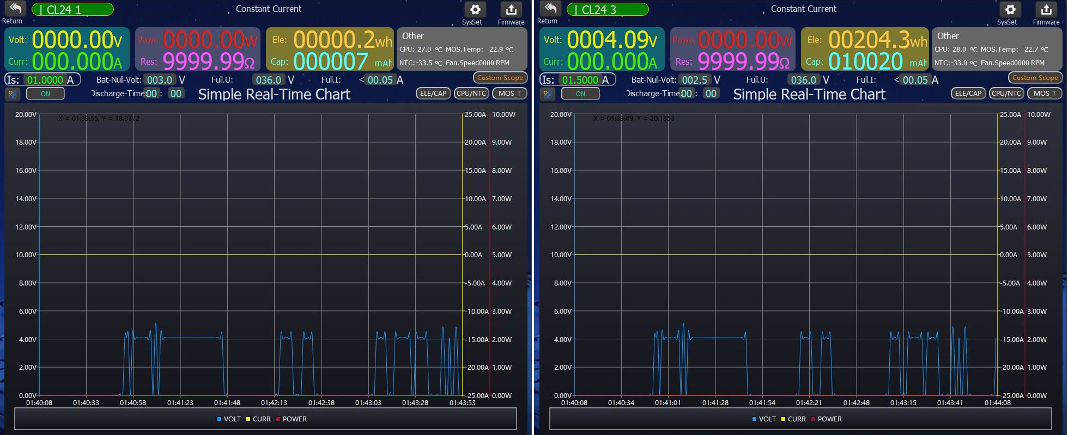Click the Firmware upload icon for CL24 1

pos(511,10)
